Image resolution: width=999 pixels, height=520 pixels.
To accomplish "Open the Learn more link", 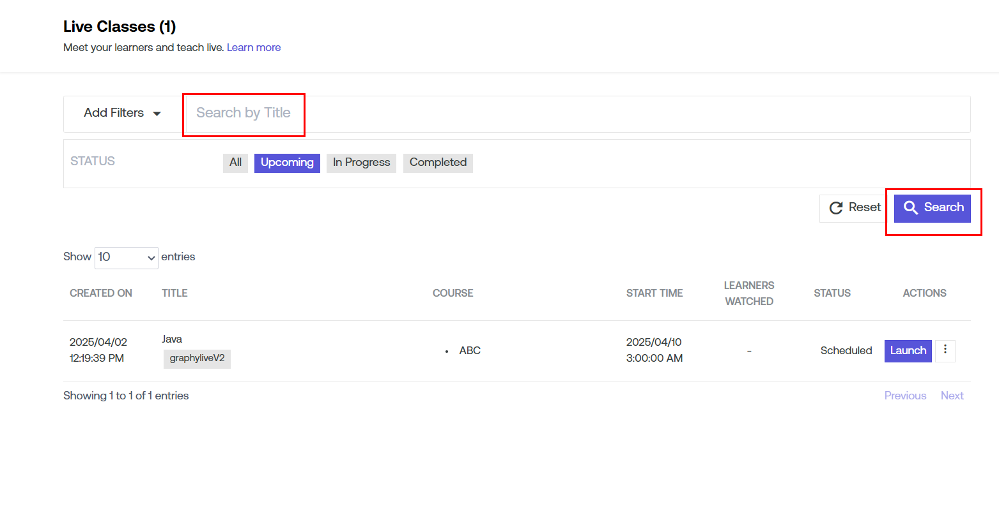I will point(254,48).
